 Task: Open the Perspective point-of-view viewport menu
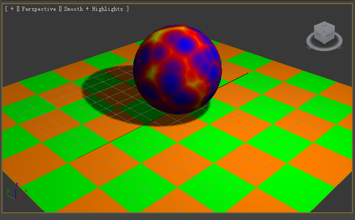coord(39,9)
